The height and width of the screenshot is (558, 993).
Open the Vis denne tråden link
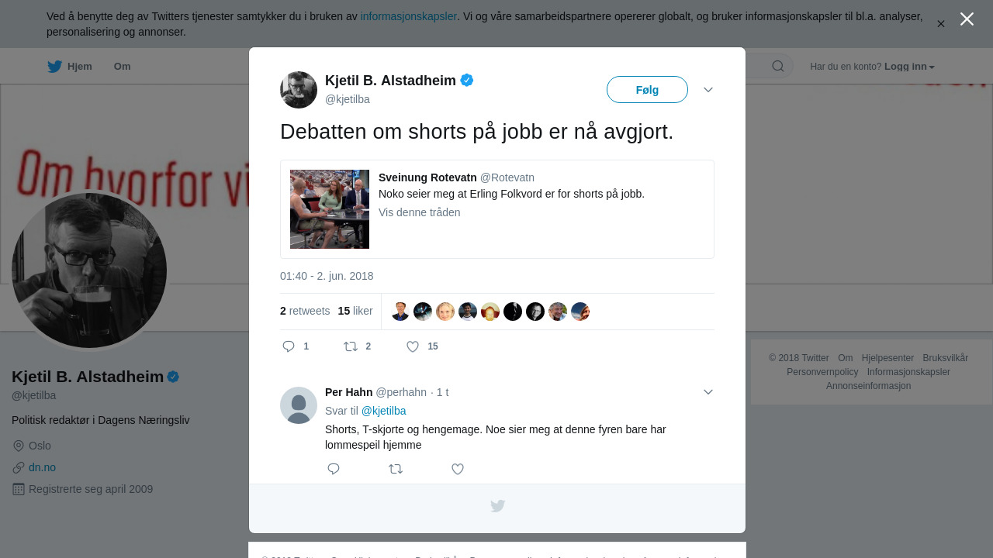(x=420, y=212)
